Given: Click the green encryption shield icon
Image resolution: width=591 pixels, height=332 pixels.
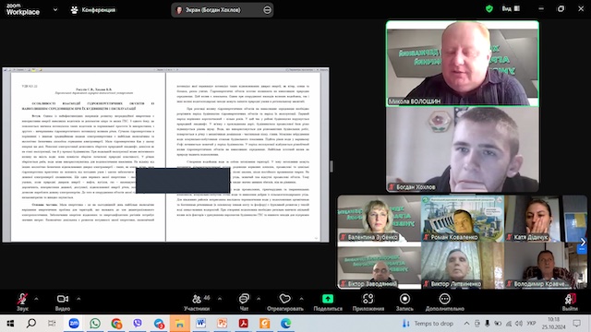Looking at the screenshot, I should coord(489,8).
